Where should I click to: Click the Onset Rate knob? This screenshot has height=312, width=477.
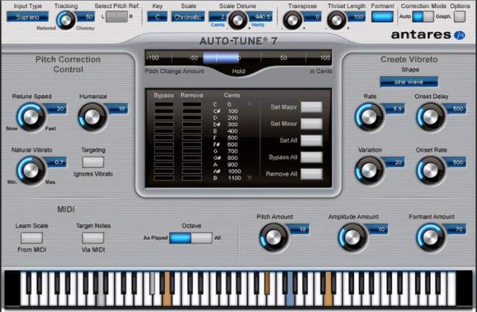(431, 171)
